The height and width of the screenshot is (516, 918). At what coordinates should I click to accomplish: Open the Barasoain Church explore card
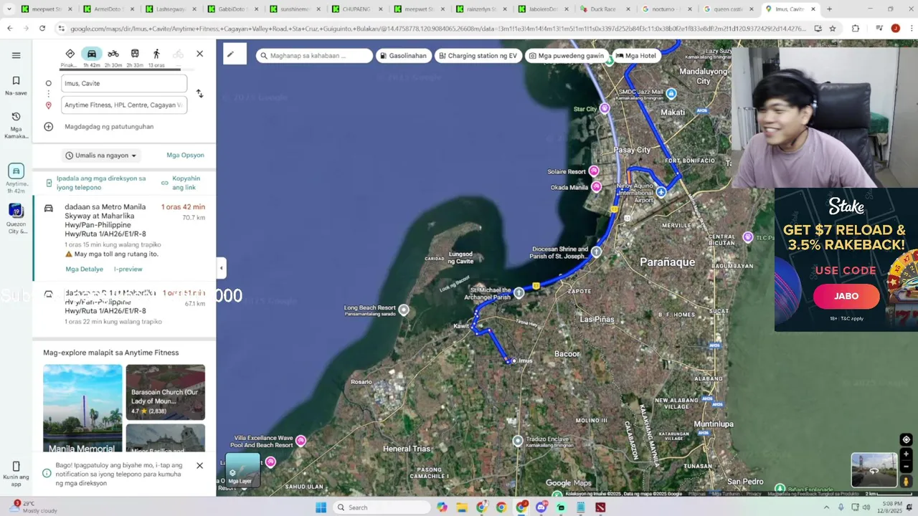pyautogui.click(x=165, y=392)
